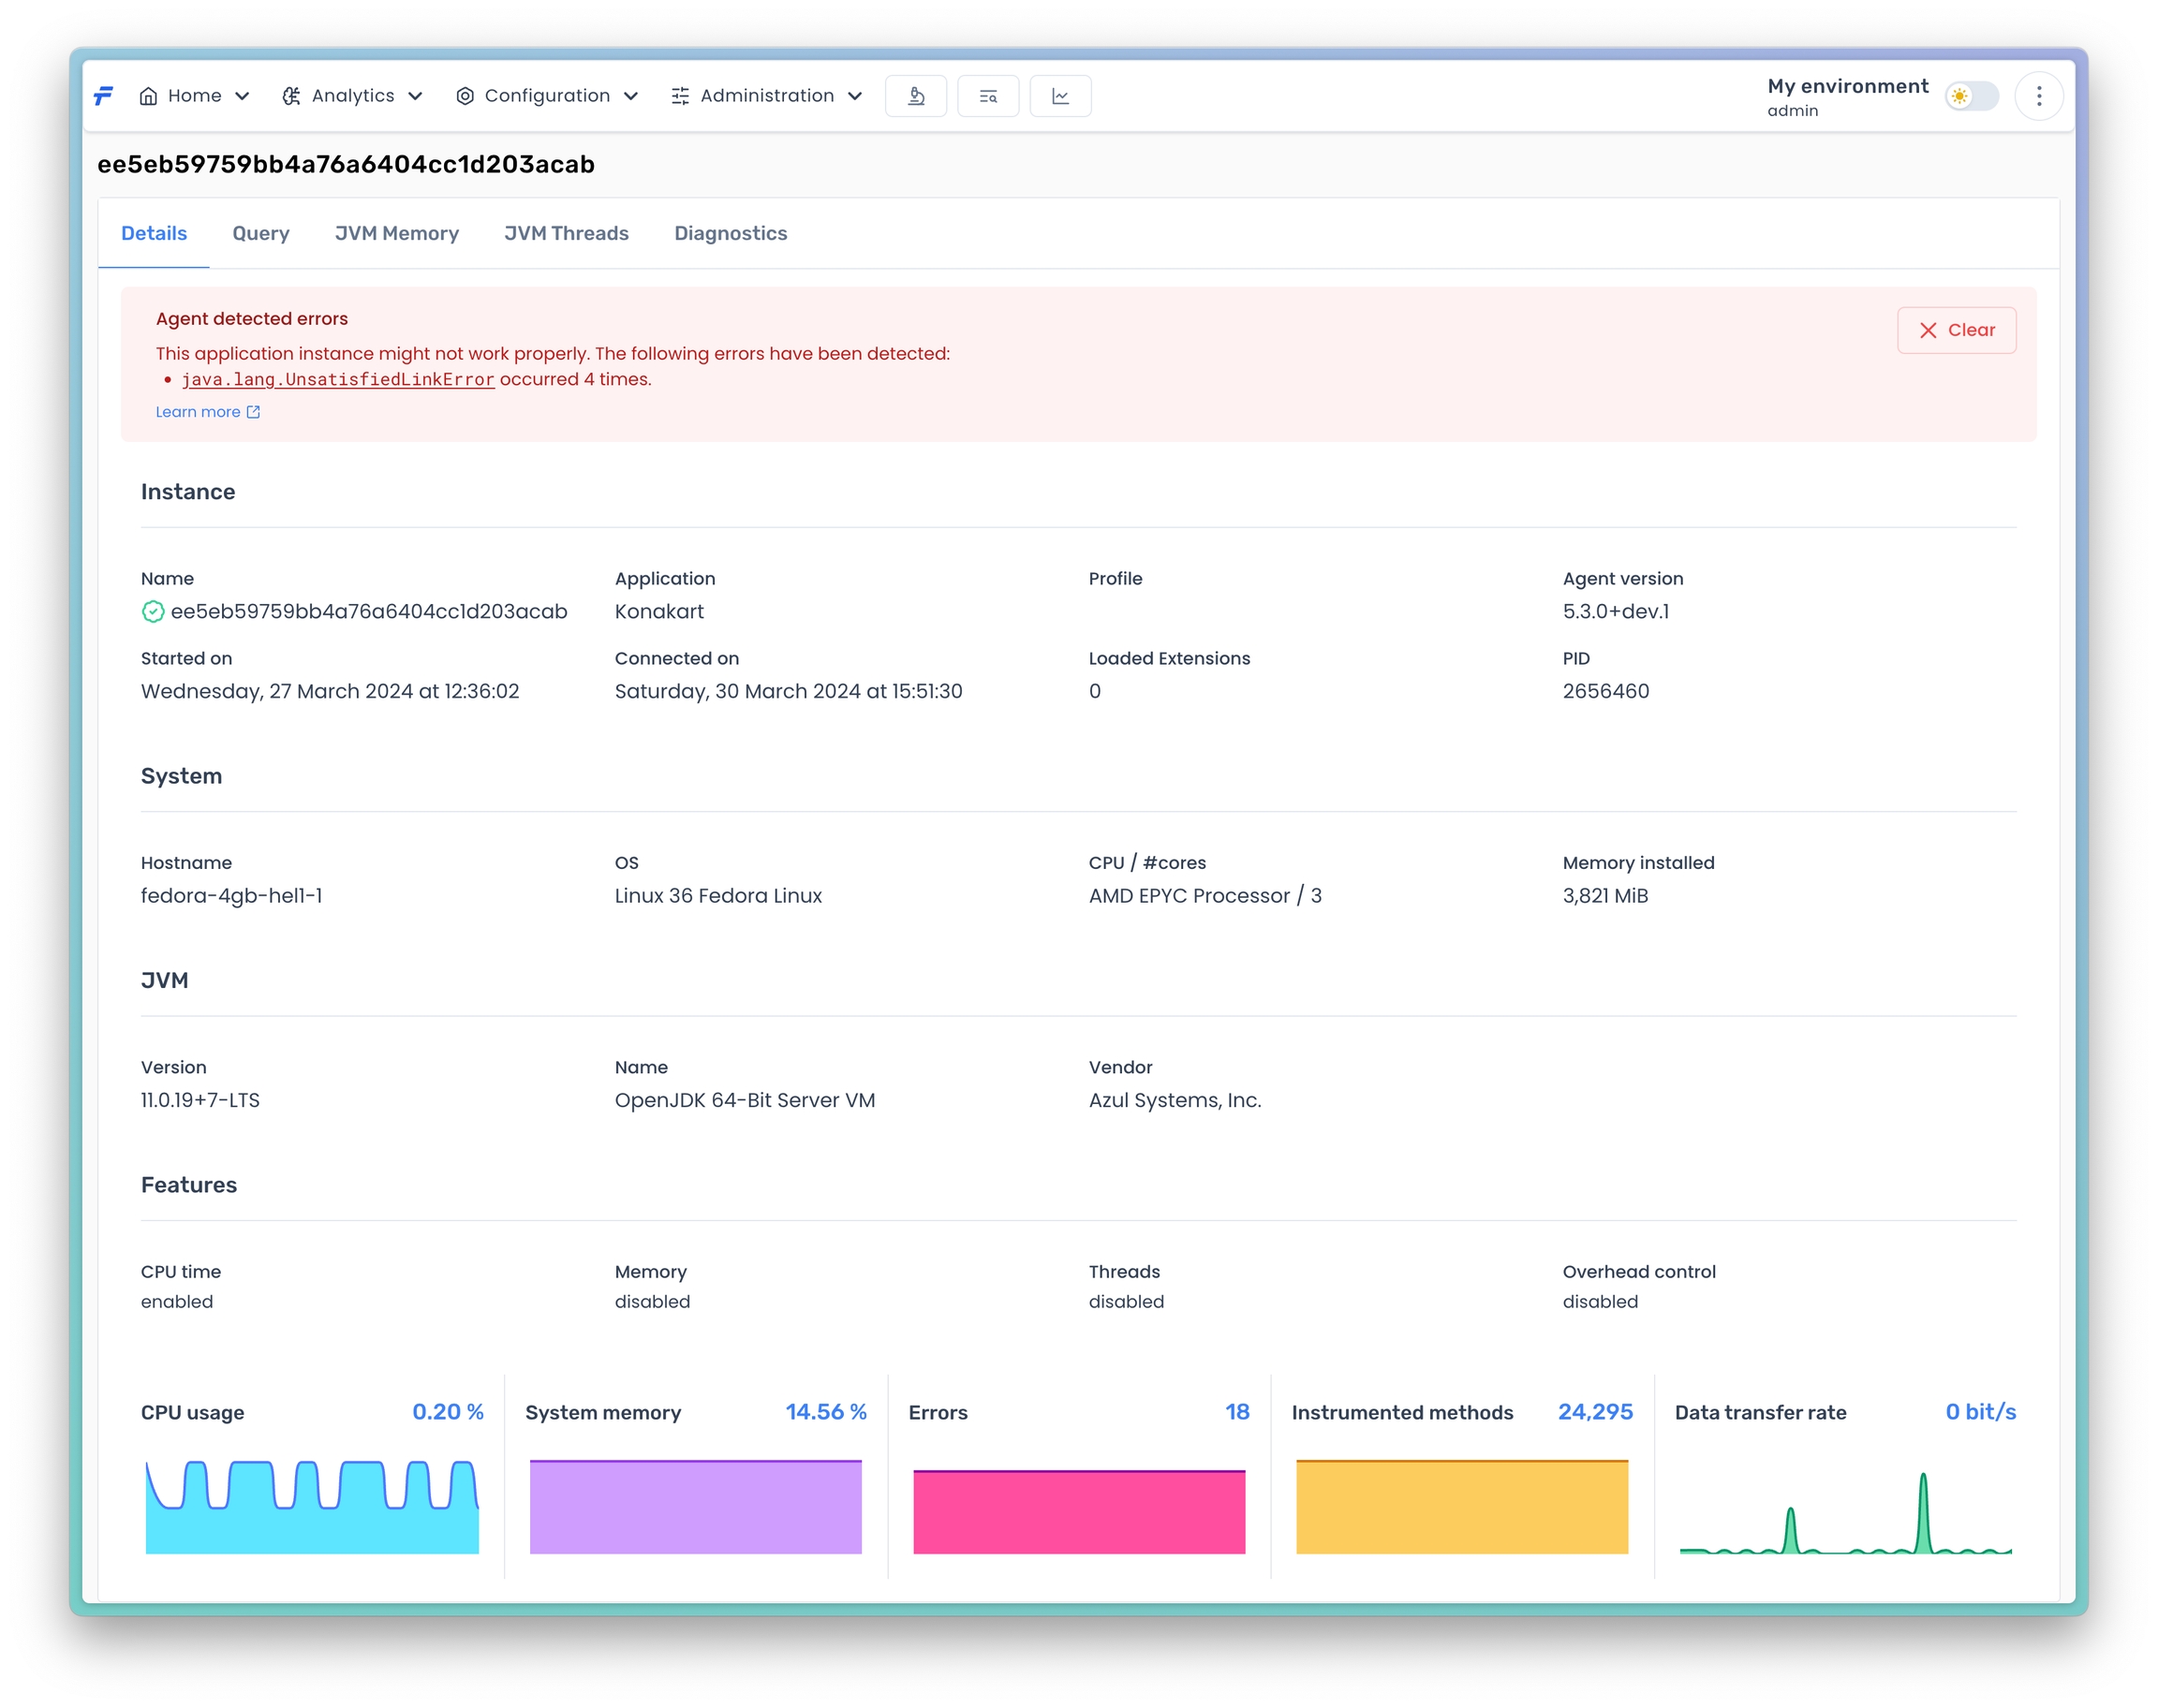Open the three-dot vertical menu
Viewport: 2158px width, 1708px height.
(x=2038, y=96)
